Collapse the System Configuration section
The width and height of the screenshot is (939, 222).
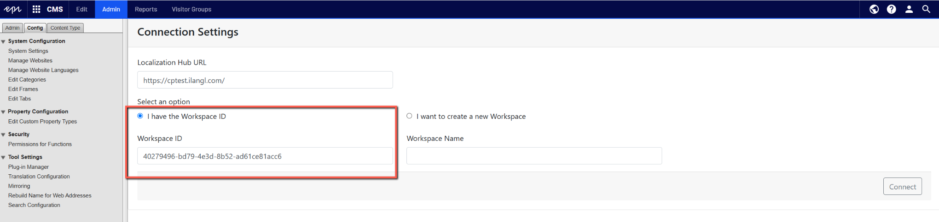4,42
